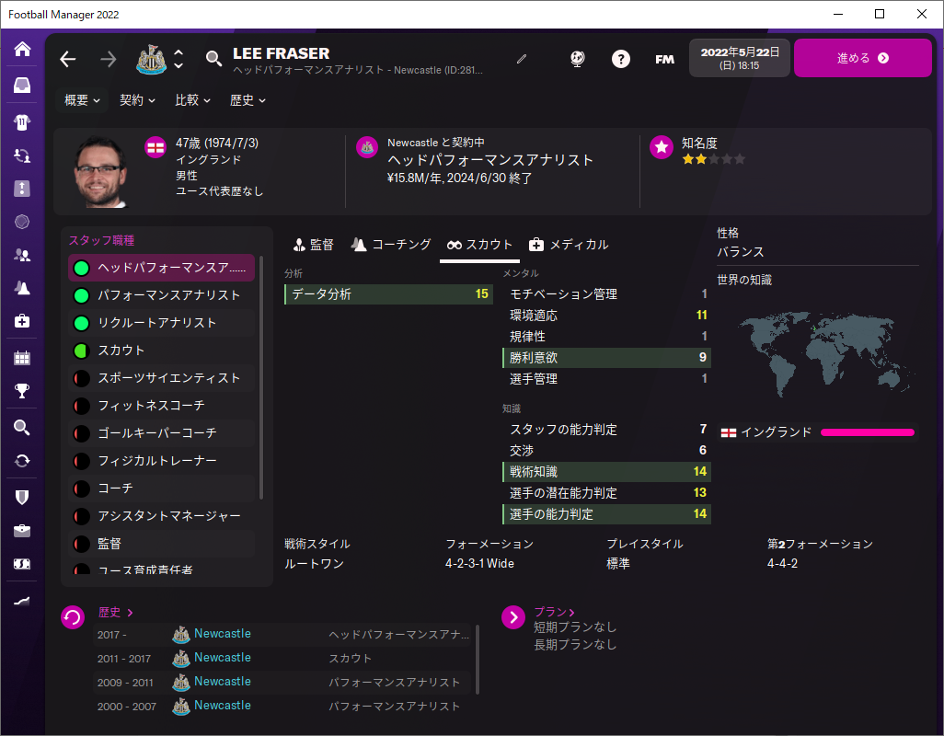944x736 pixels.
Task: Click the world knowledge map
Action: (826, 354)
